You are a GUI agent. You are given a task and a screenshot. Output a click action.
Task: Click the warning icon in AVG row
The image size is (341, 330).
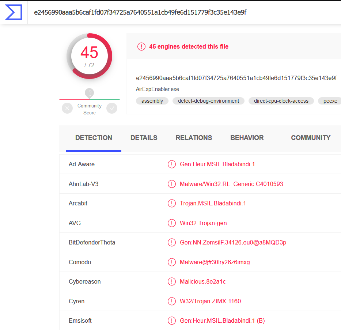pos(171,223)
